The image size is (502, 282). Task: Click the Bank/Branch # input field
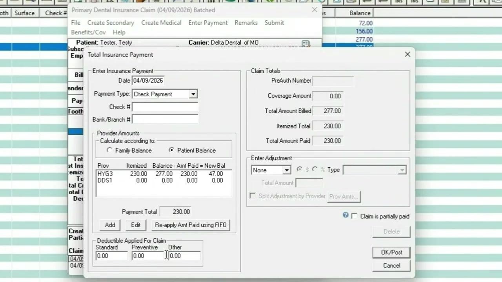coord(165,119)
